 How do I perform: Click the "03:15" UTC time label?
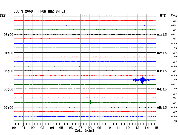pos(162,71)
